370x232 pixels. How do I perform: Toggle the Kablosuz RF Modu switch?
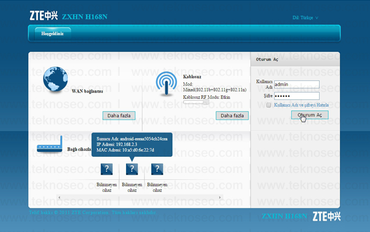click(x=196, y=102)
